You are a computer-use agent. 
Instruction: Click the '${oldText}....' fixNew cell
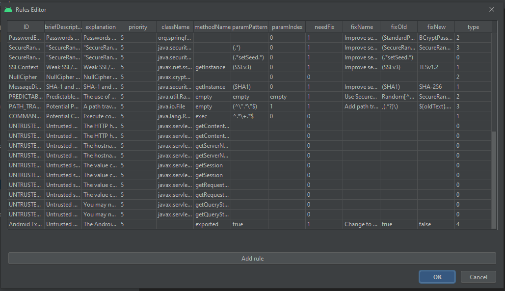[x=436, y=106]
